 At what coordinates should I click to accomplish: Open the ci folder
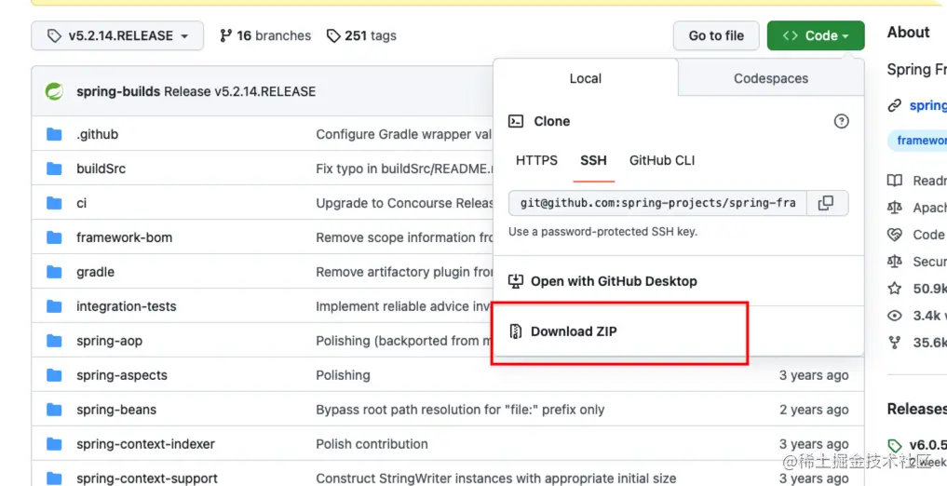[x=82, y=203]
